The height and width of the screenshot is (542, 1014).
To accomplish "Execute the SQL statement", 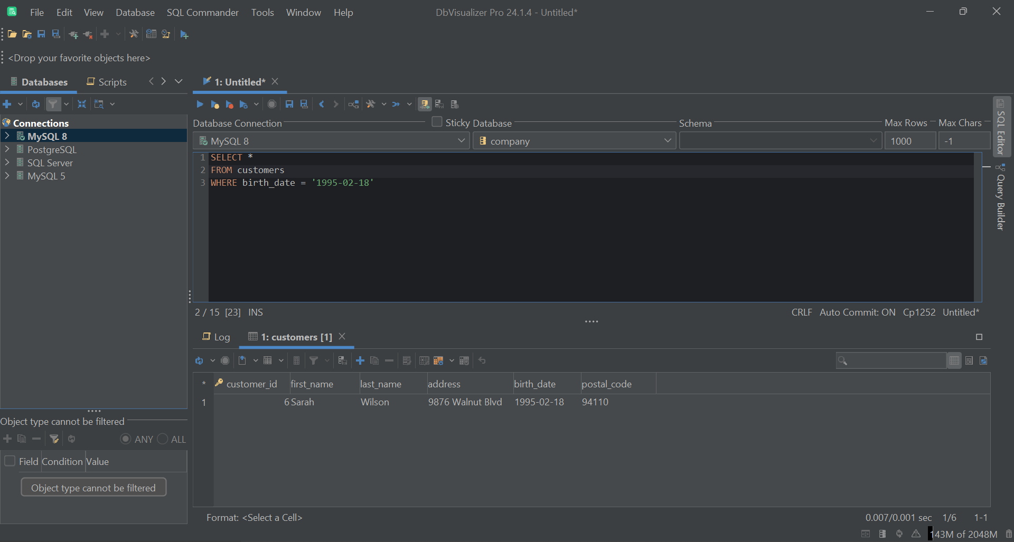I will click(x=200, y=104).
